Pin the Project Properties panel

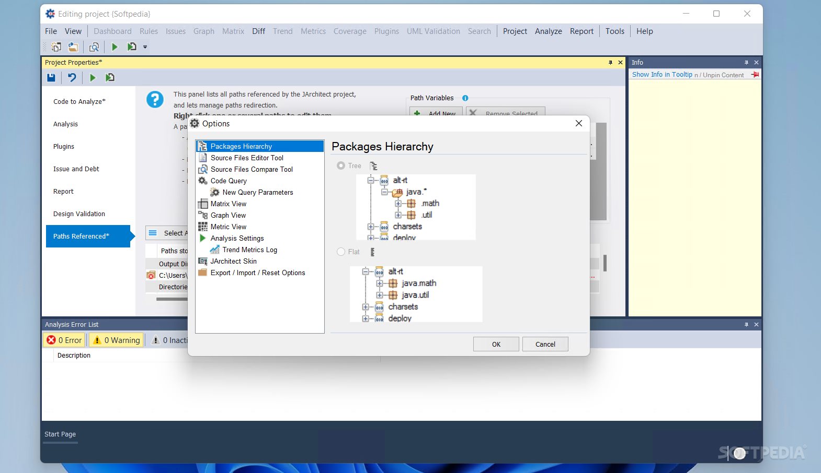point(610,63)
